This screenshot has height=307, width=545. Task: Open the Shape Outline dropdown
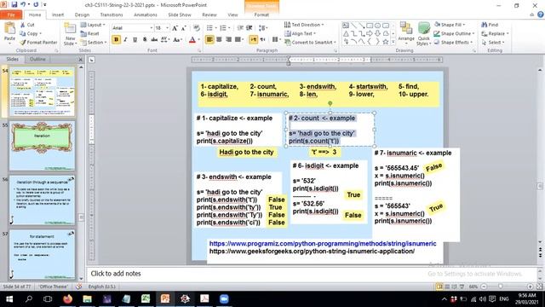point(454,33)
